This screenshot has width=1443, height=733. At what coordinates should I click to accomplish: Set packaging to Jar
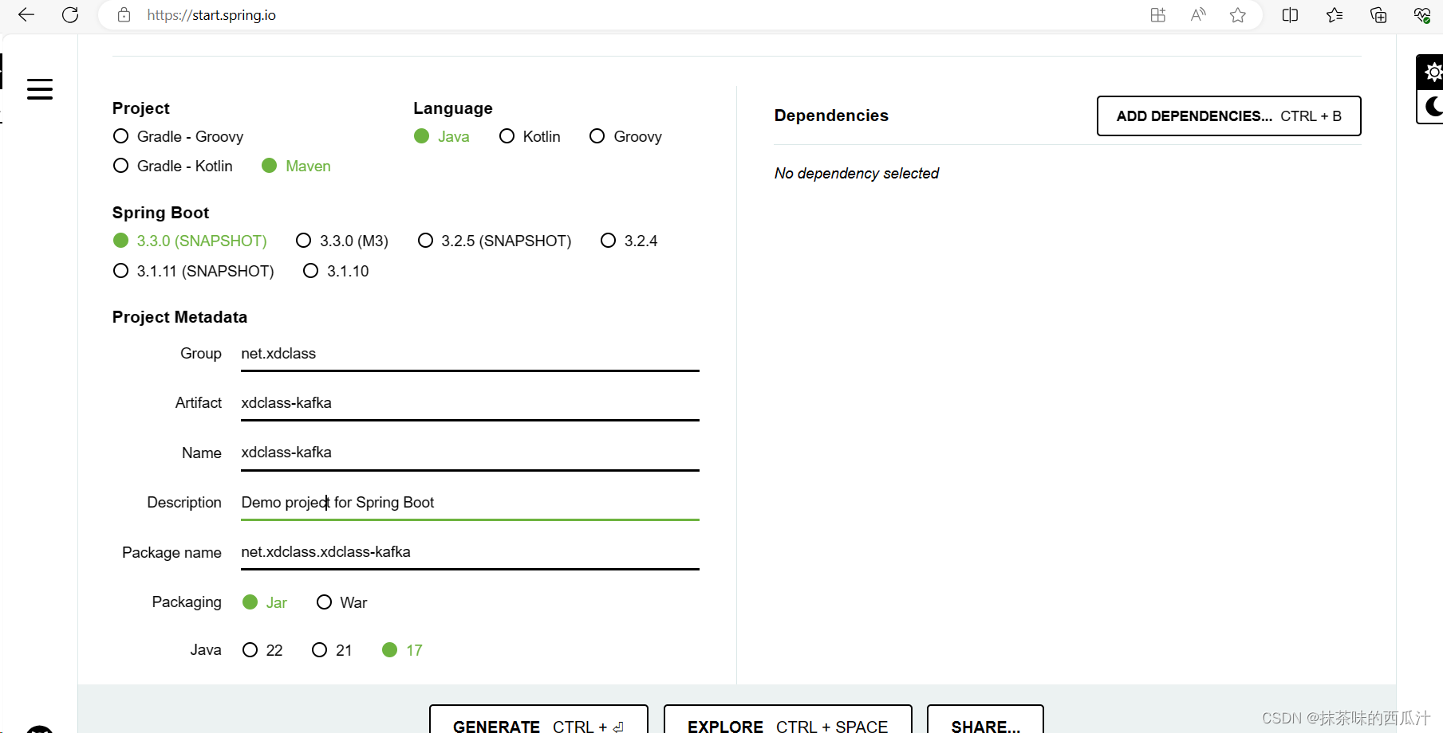(x=265, y=602)
